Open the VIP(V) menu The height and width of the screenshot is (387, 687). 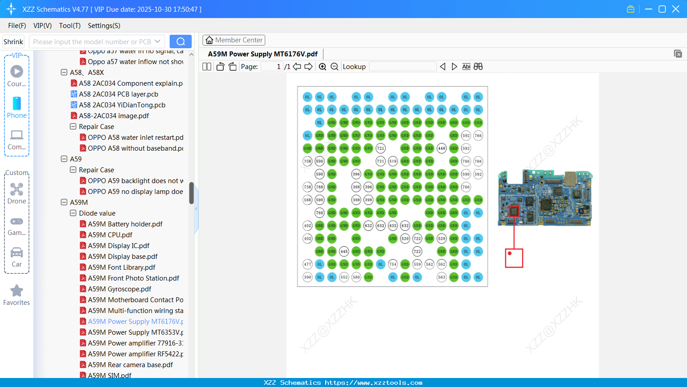tap(42, 26)
